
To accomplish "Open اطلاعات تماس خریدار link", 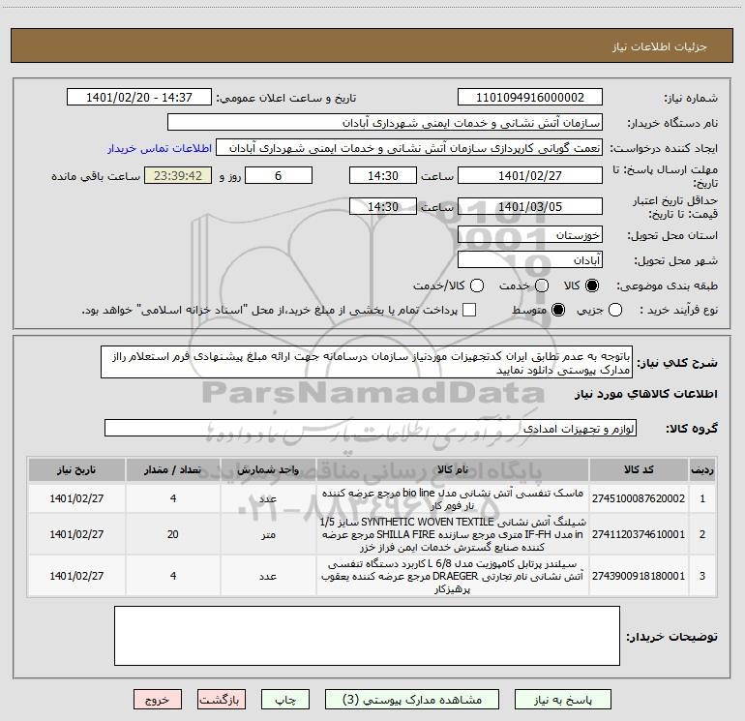I will tap(160, 148).
